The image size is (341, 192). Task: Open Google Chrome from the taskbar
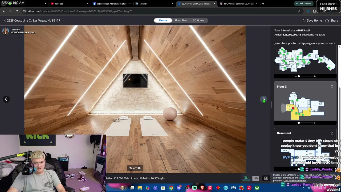(x=171, y=188)
